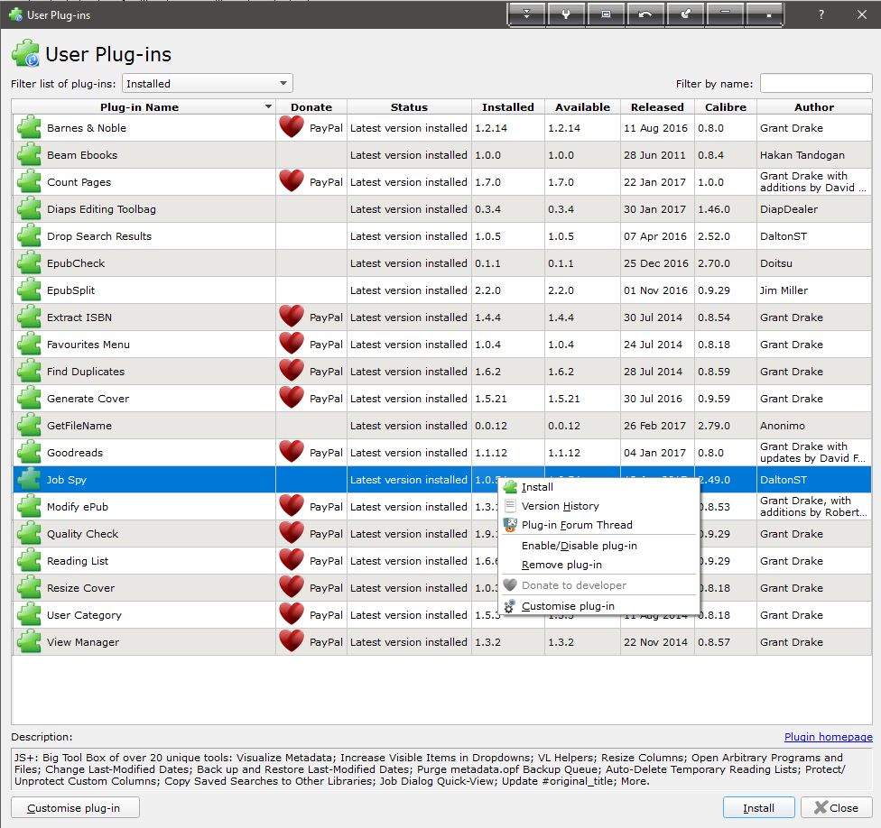Click the EpubCheck plug-in puzzle icon
881x828 pixels.
(x=29, y=262)
